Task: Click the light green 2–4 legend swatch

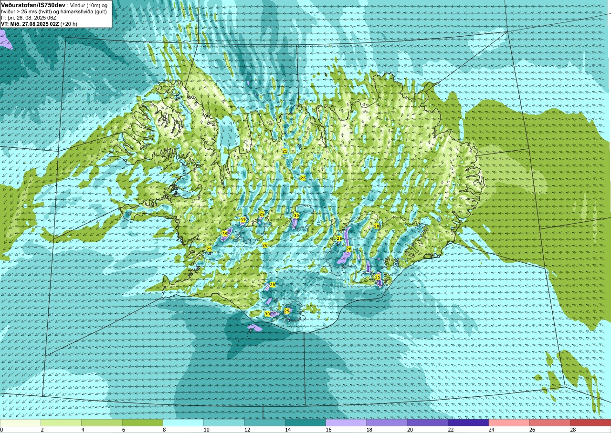Action: (61, 423)
